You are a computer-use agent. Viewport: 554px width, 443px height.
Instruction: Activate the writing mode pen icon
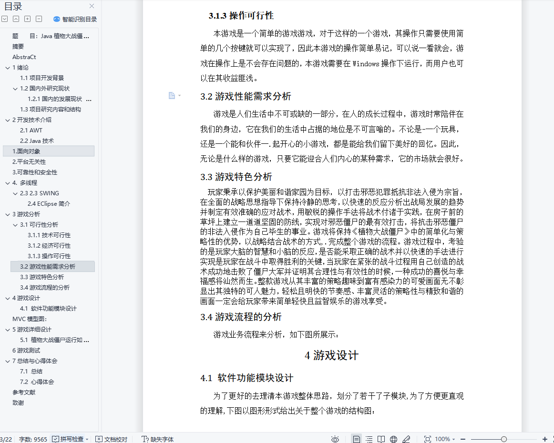[406, 439]
